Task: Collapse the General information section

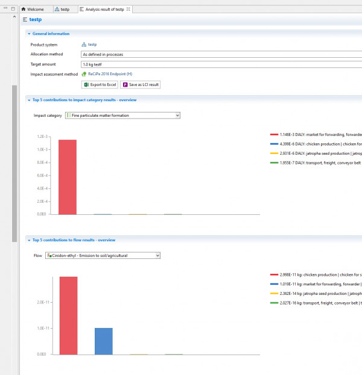Action: (29, 34)
